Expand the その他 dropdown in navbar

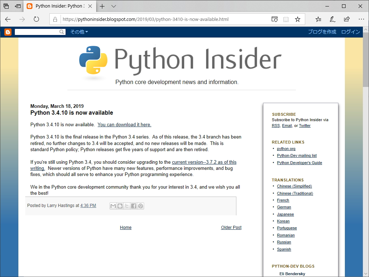point(79,32)
